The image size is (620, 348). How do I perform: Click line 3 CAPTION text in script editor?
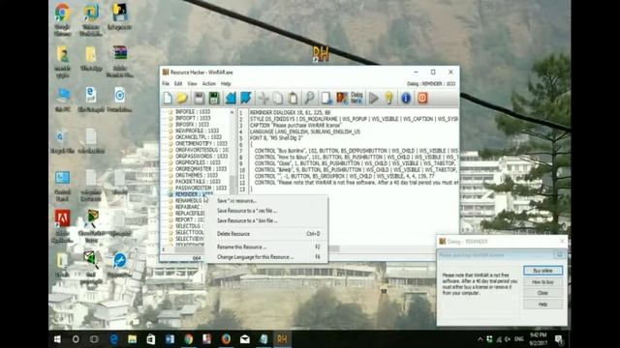point(295,125)
